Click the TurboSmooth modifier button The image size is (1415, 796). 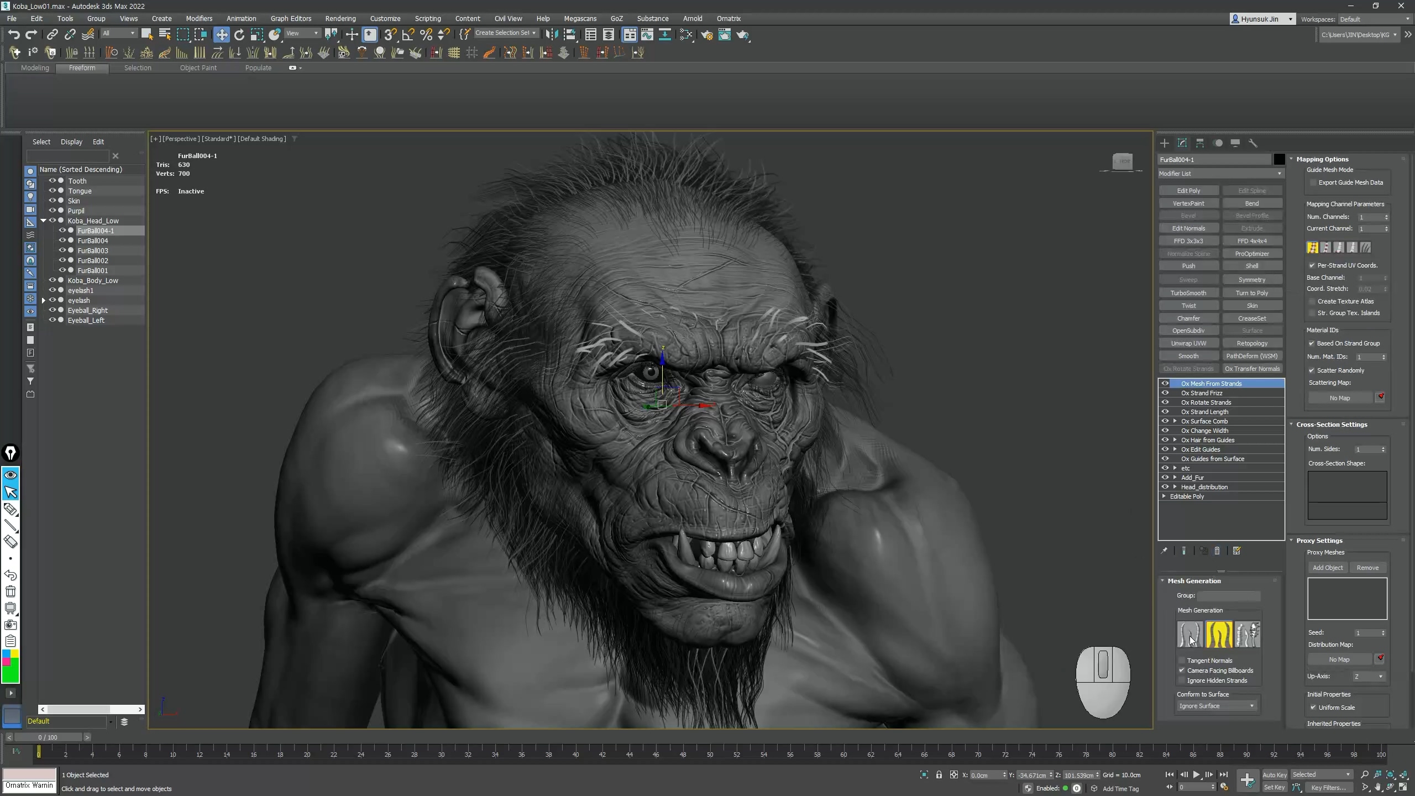click(x=1188, y=293)
